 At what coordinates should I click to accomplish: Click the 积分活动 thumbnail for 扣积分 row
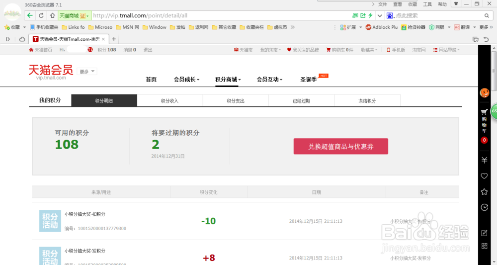(50, 221)
